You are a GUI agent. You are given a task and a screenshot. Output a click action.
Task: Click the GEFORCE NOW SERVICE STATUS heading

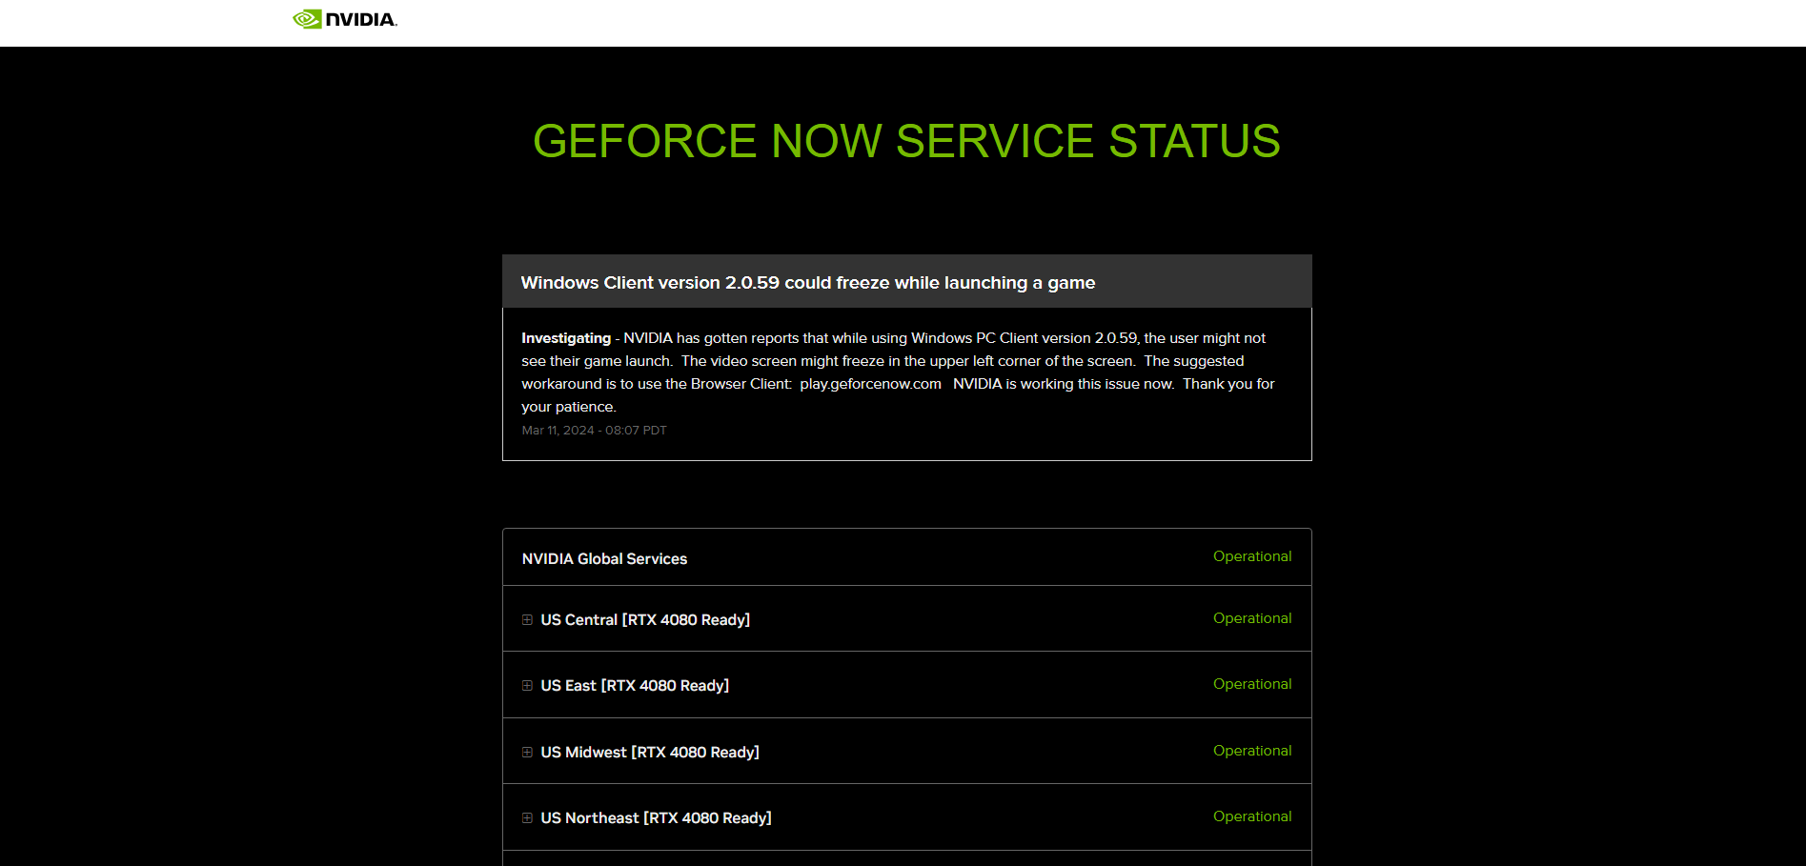click(905, 141)
